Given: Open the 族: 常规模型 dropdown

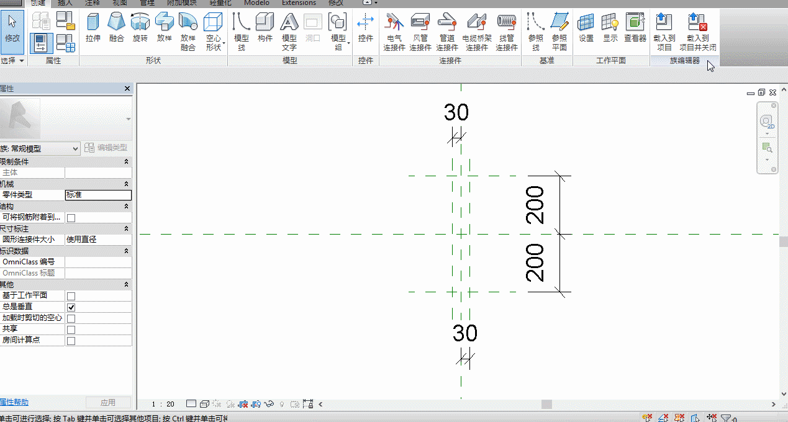Looking at the screenshot, I should [x=40, y=148].
